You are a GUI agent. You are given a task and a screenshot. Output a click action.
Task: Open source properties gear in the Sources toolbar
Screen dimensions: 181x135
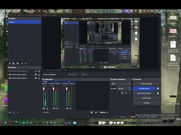(x=18, y=112)
